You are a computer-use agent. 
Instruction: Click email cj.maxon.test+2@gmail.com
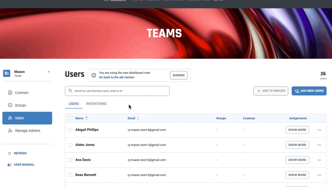pyautogui.click(x=147, y=160)
